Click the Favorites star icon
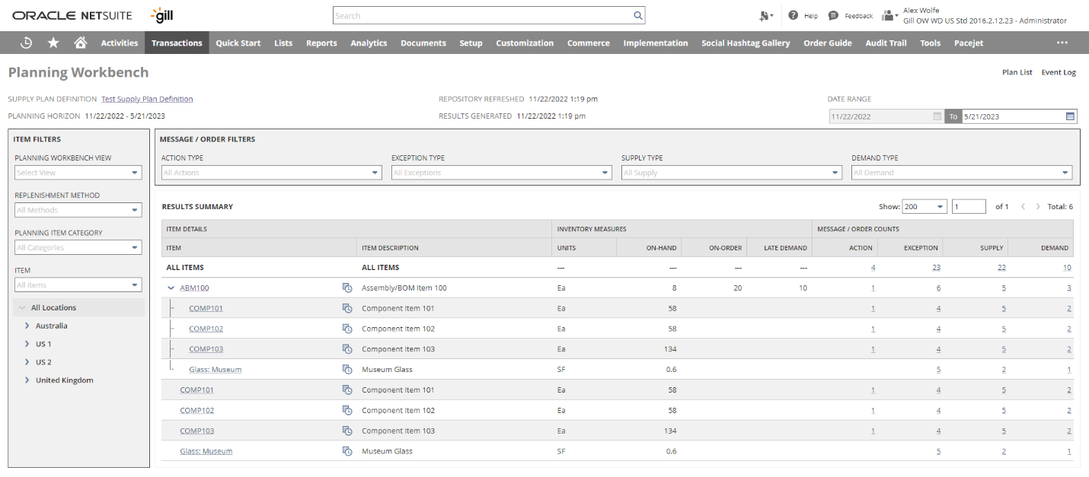This screenshot has height=477, width=1089. (x=53, y=43)
